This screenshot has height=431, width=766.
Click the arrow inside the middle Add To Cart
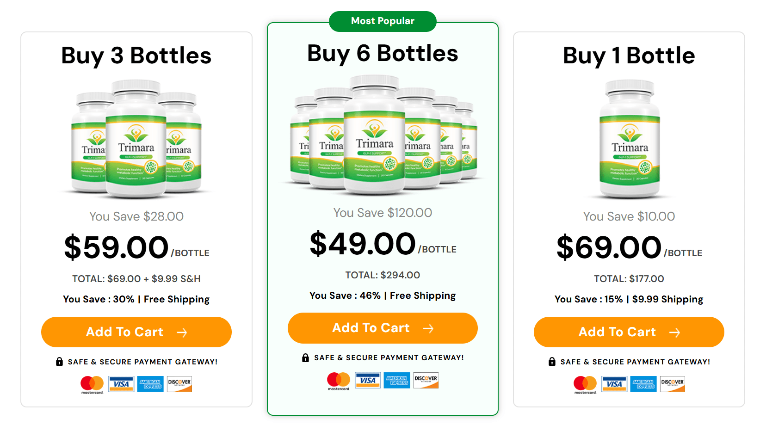pyautogui.click(x=429, y=328)
